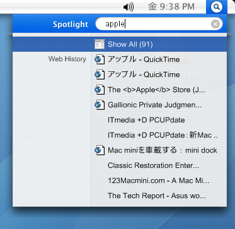Open The <b>Apple</b> Store result
This screenshot has height=229, width=235.
tap(156, 90)
